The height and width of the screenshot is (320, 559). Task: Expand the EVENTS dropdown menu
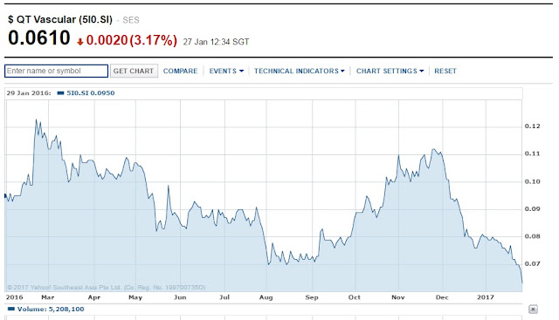click(x=226, y=71)
